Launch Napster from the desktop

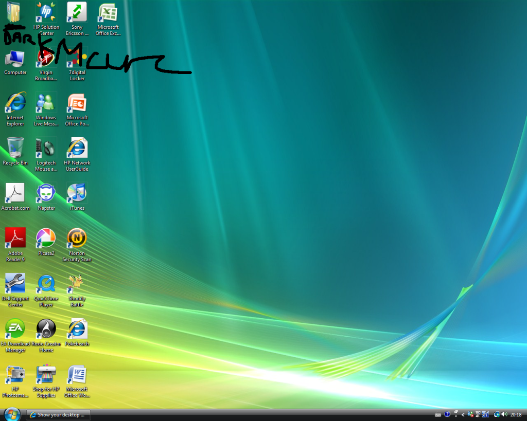click(x=46, y=197)
